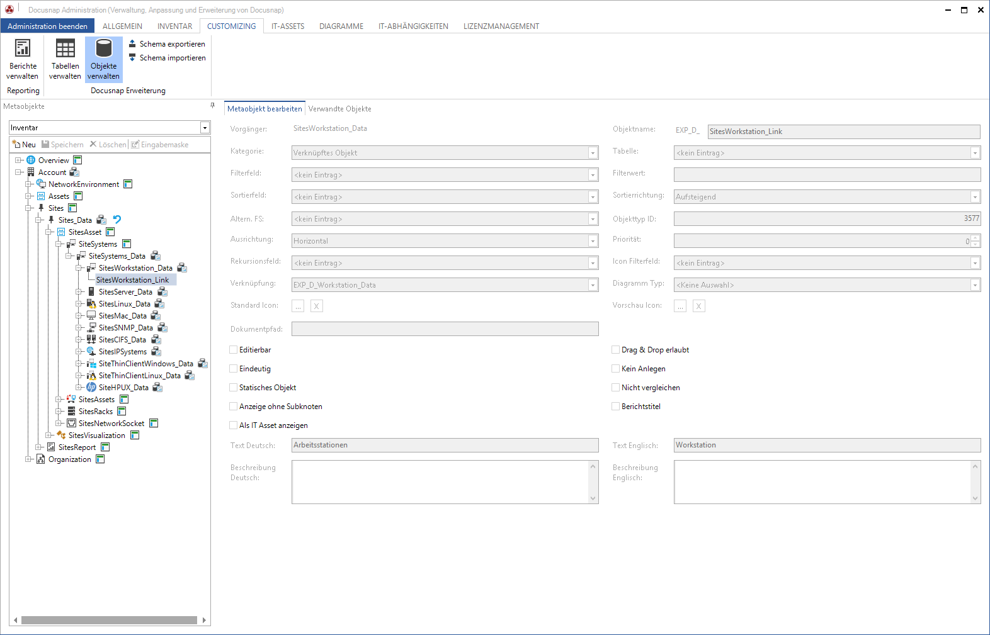Click the SiteThinClientWindows_Data icon

[x=91, y=364]
